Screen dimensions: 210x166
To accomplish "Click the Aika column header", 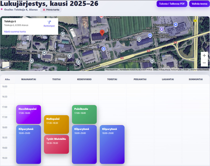I will 7,79.
